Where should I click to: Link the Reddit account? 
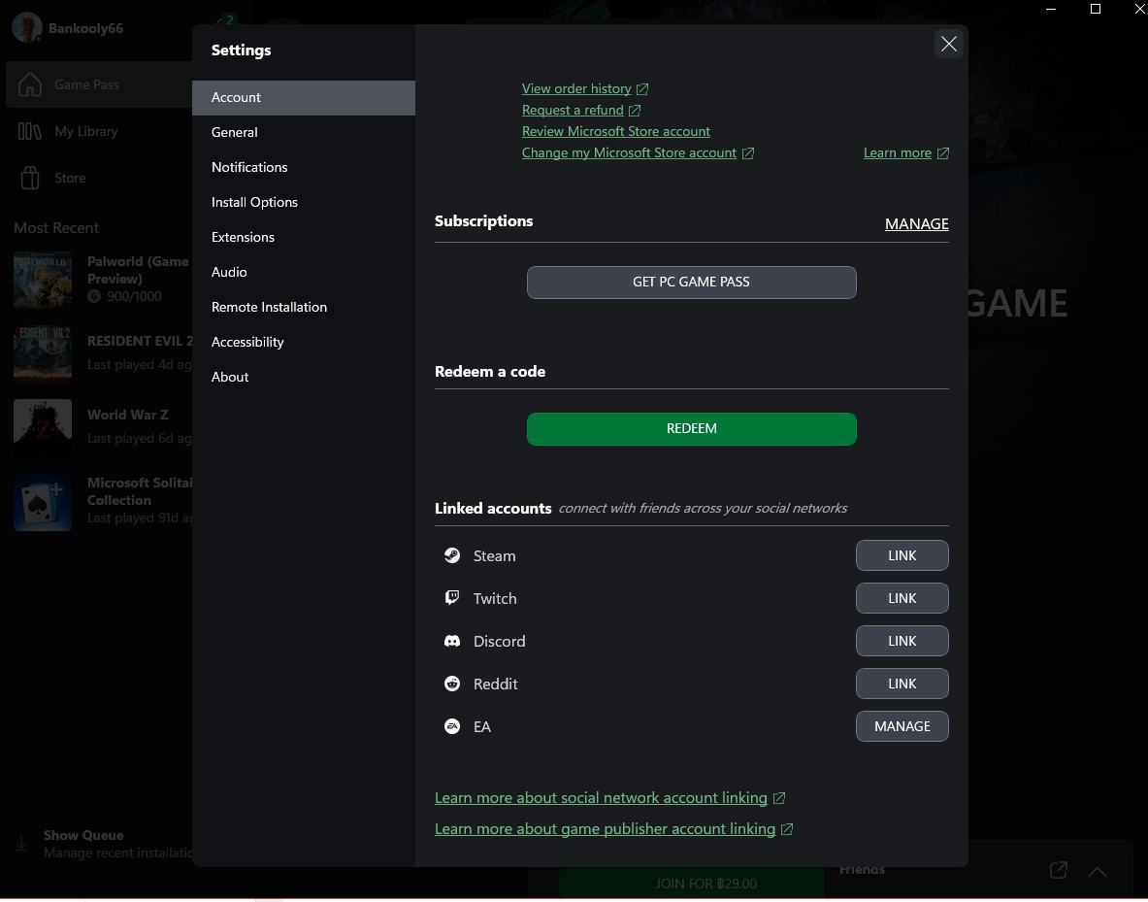pos(902,684)
